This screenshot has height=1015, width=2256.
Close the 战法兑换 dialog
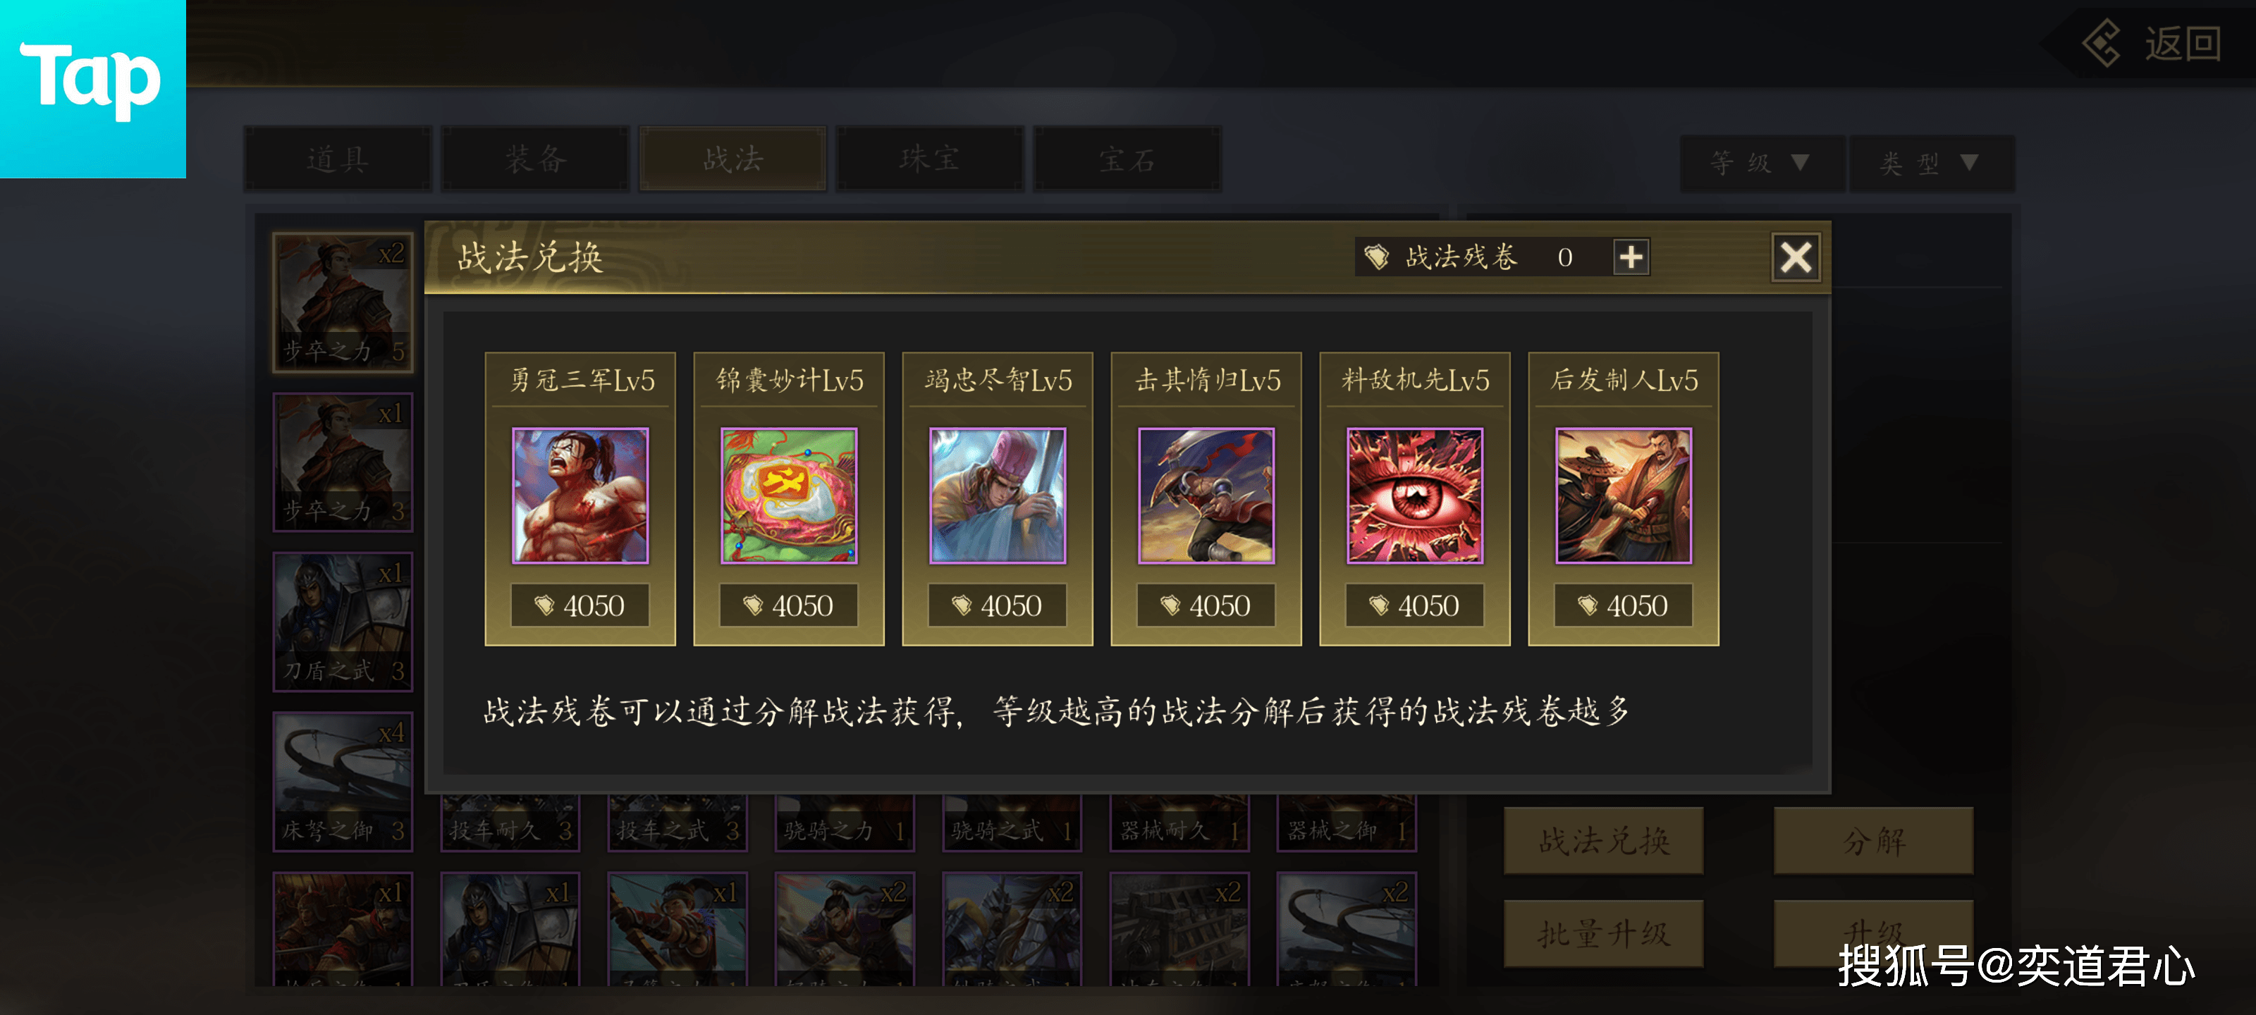click(x=1796, y=257)
